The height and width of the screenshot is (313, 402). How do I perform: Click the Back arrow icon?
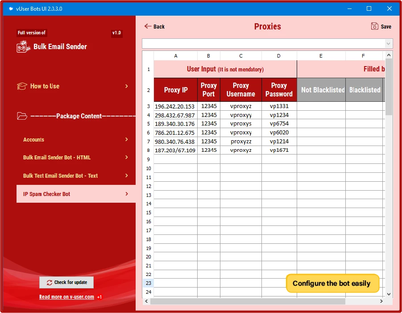tap(148, 26)
